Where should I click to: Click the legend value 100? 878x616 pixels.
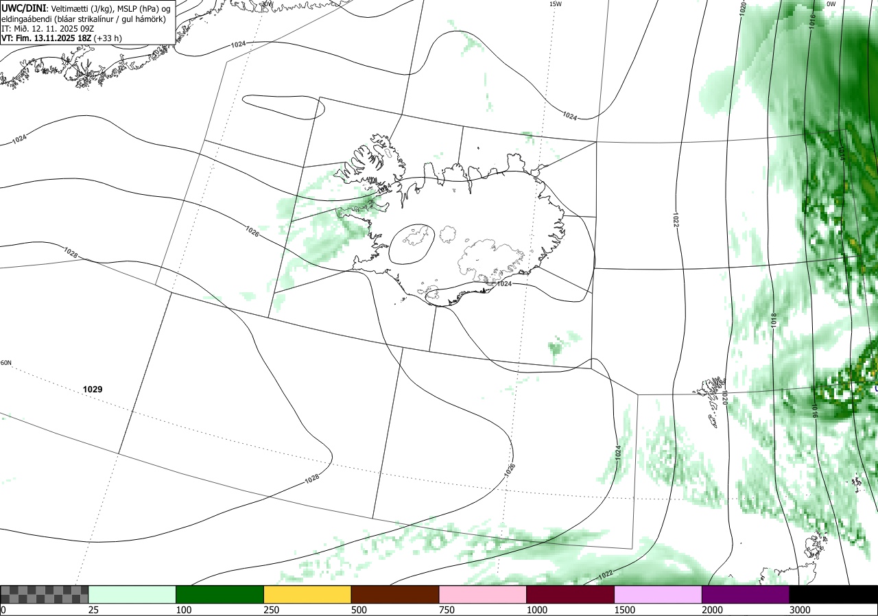tap(183, 610)
